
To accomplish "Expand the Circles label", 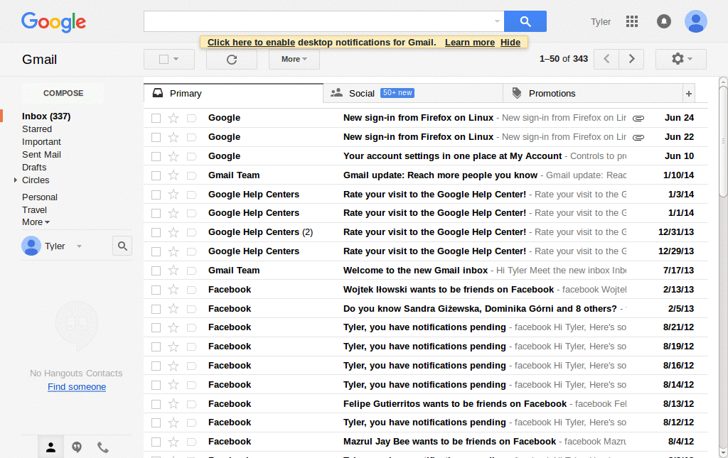I will click(x=16, y=180).
